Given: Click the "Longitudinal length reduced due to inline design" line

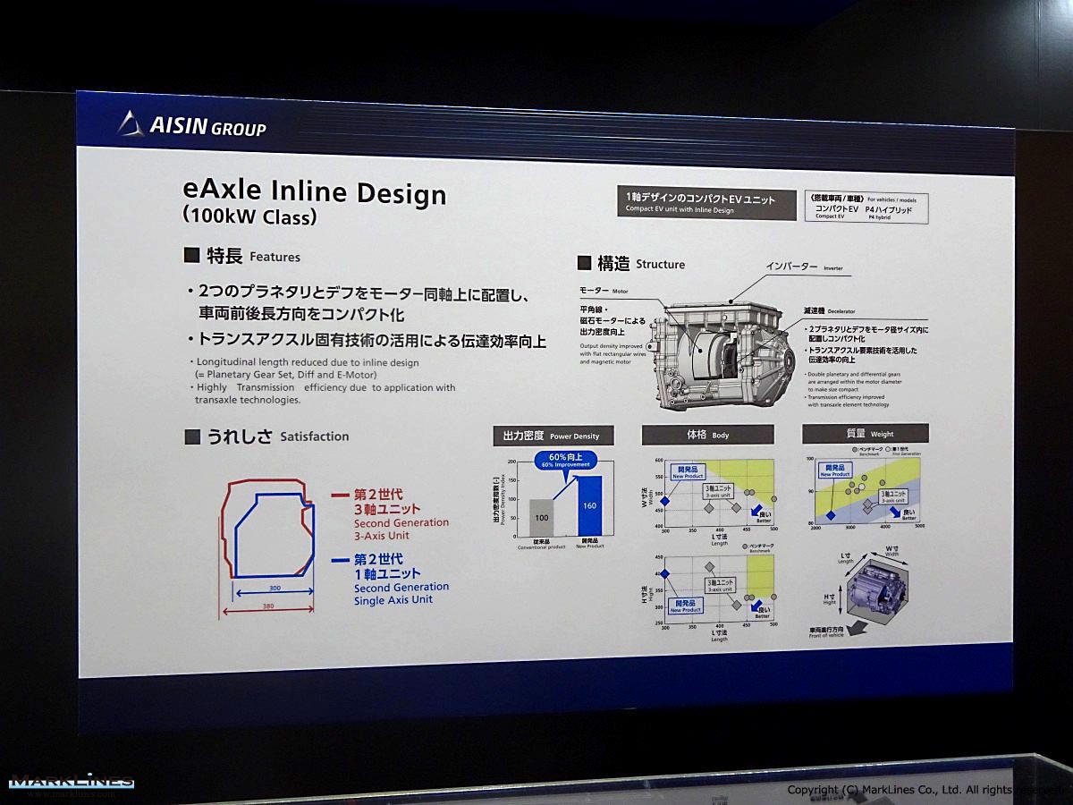Looking at the screenshot, I should click(x=303, y=362).
